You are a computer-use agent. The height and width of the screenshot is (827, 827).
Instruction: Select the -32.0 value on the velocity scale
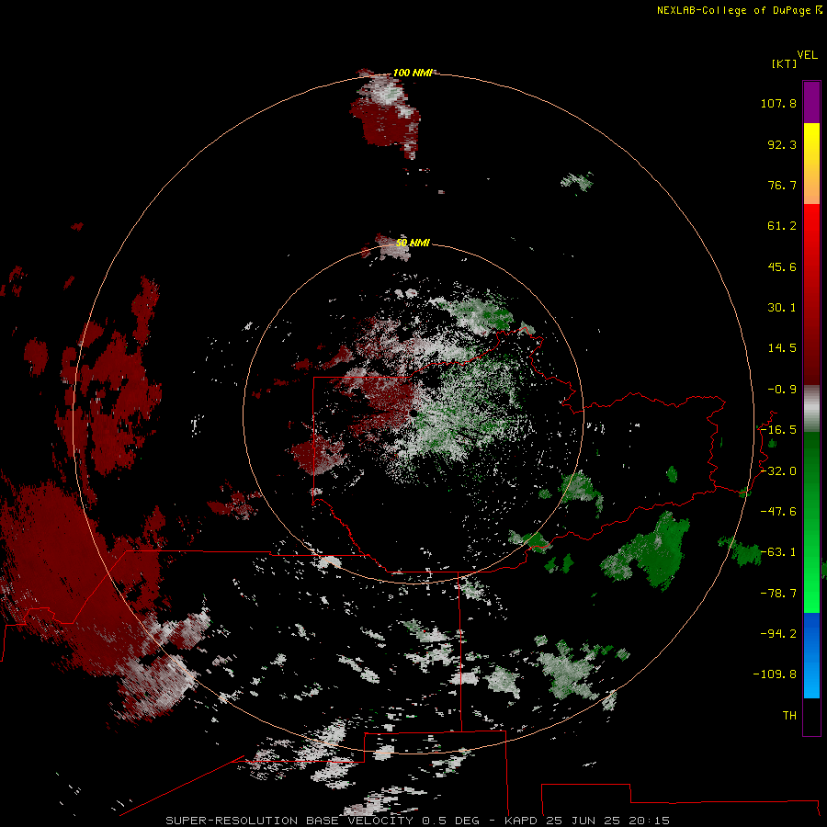coord(778,471)
